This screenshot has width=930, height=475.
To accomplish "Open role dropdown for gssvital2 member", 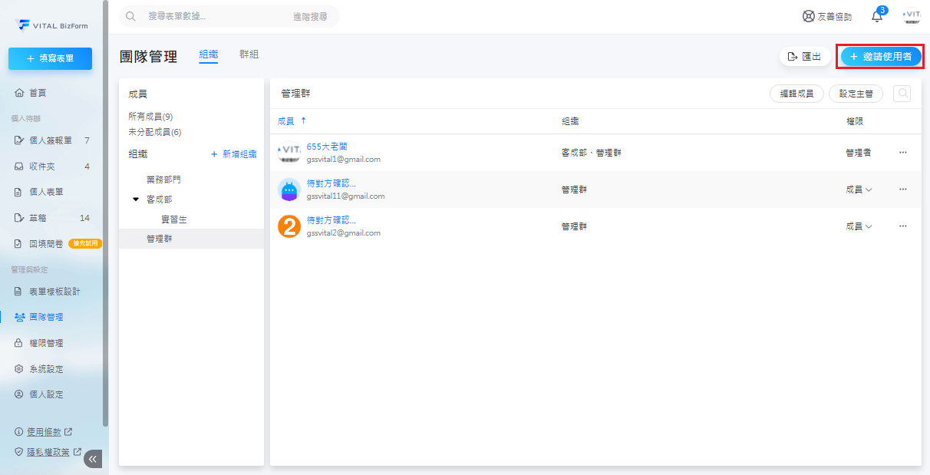I will [859, 226].
